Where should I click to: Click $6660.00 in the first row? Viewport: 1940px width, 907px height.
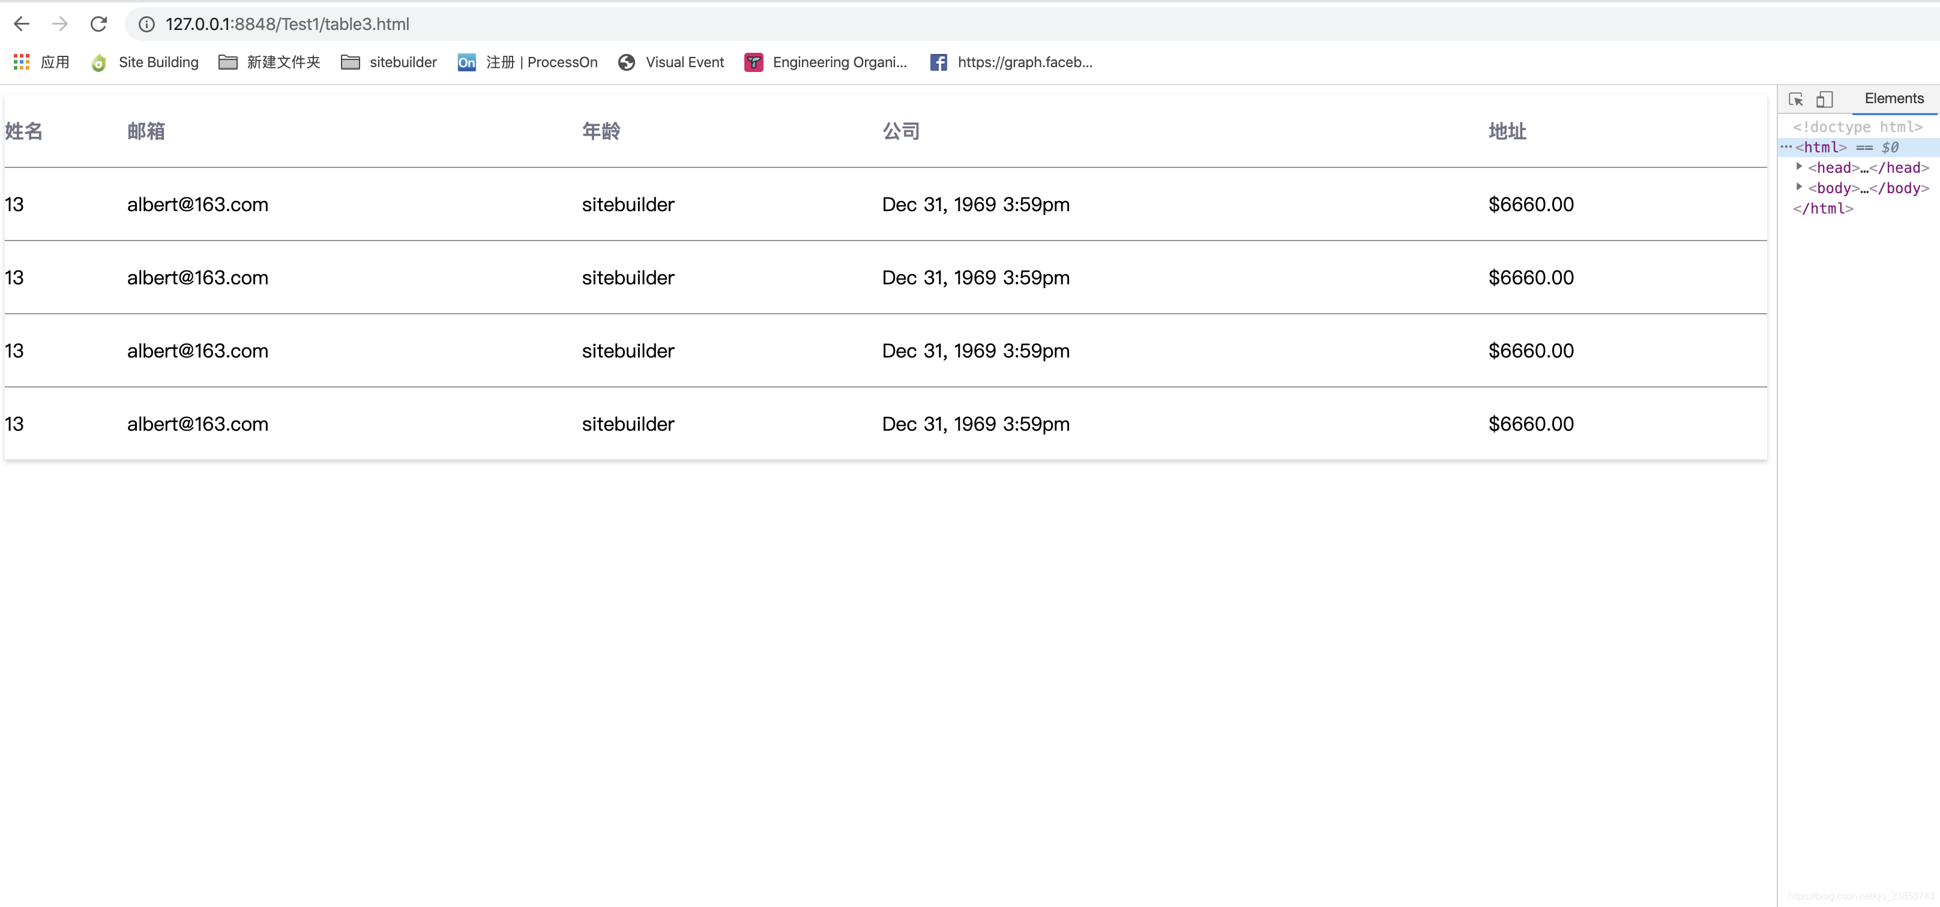click(1531, 204)
